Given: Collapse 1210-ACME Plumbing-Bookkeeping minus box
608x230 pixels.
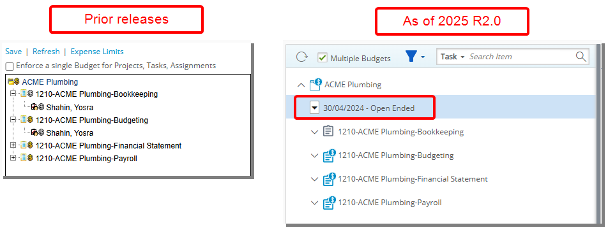Looking at the screenshot, I should (x=13, y=94).
